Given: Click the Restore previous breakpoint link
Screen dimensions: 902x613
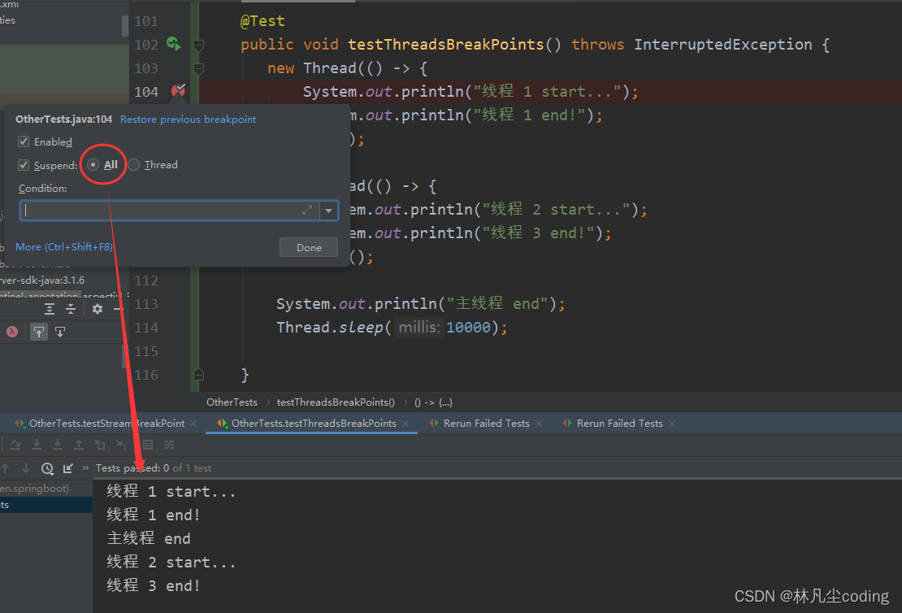Looking at the screenshot, I should (x=188, y=120).
